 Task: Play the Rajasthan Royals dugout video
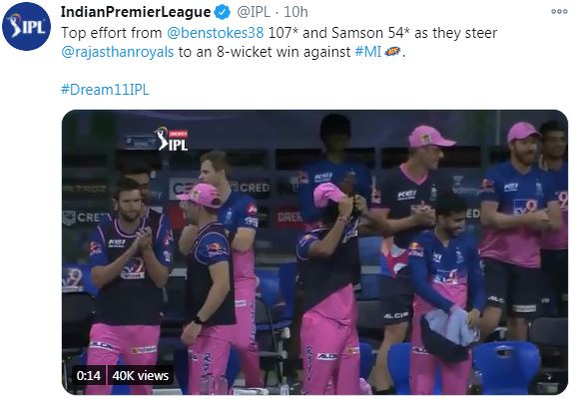[314, 252]
